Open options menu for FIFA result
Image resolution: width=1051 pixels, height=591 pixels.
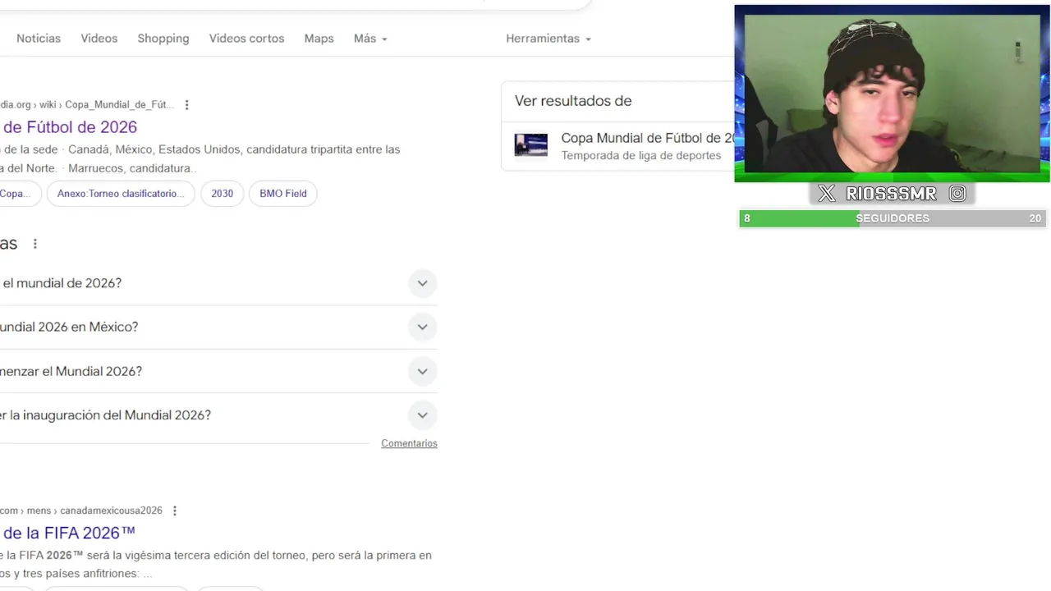pyautogui.click(x=174, y=511)
